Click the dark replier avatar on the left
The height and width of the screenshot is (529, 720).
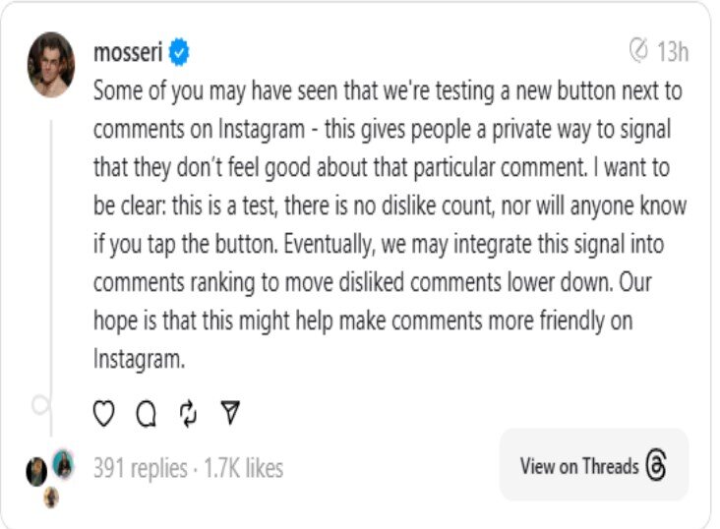(x=36, y=471)
